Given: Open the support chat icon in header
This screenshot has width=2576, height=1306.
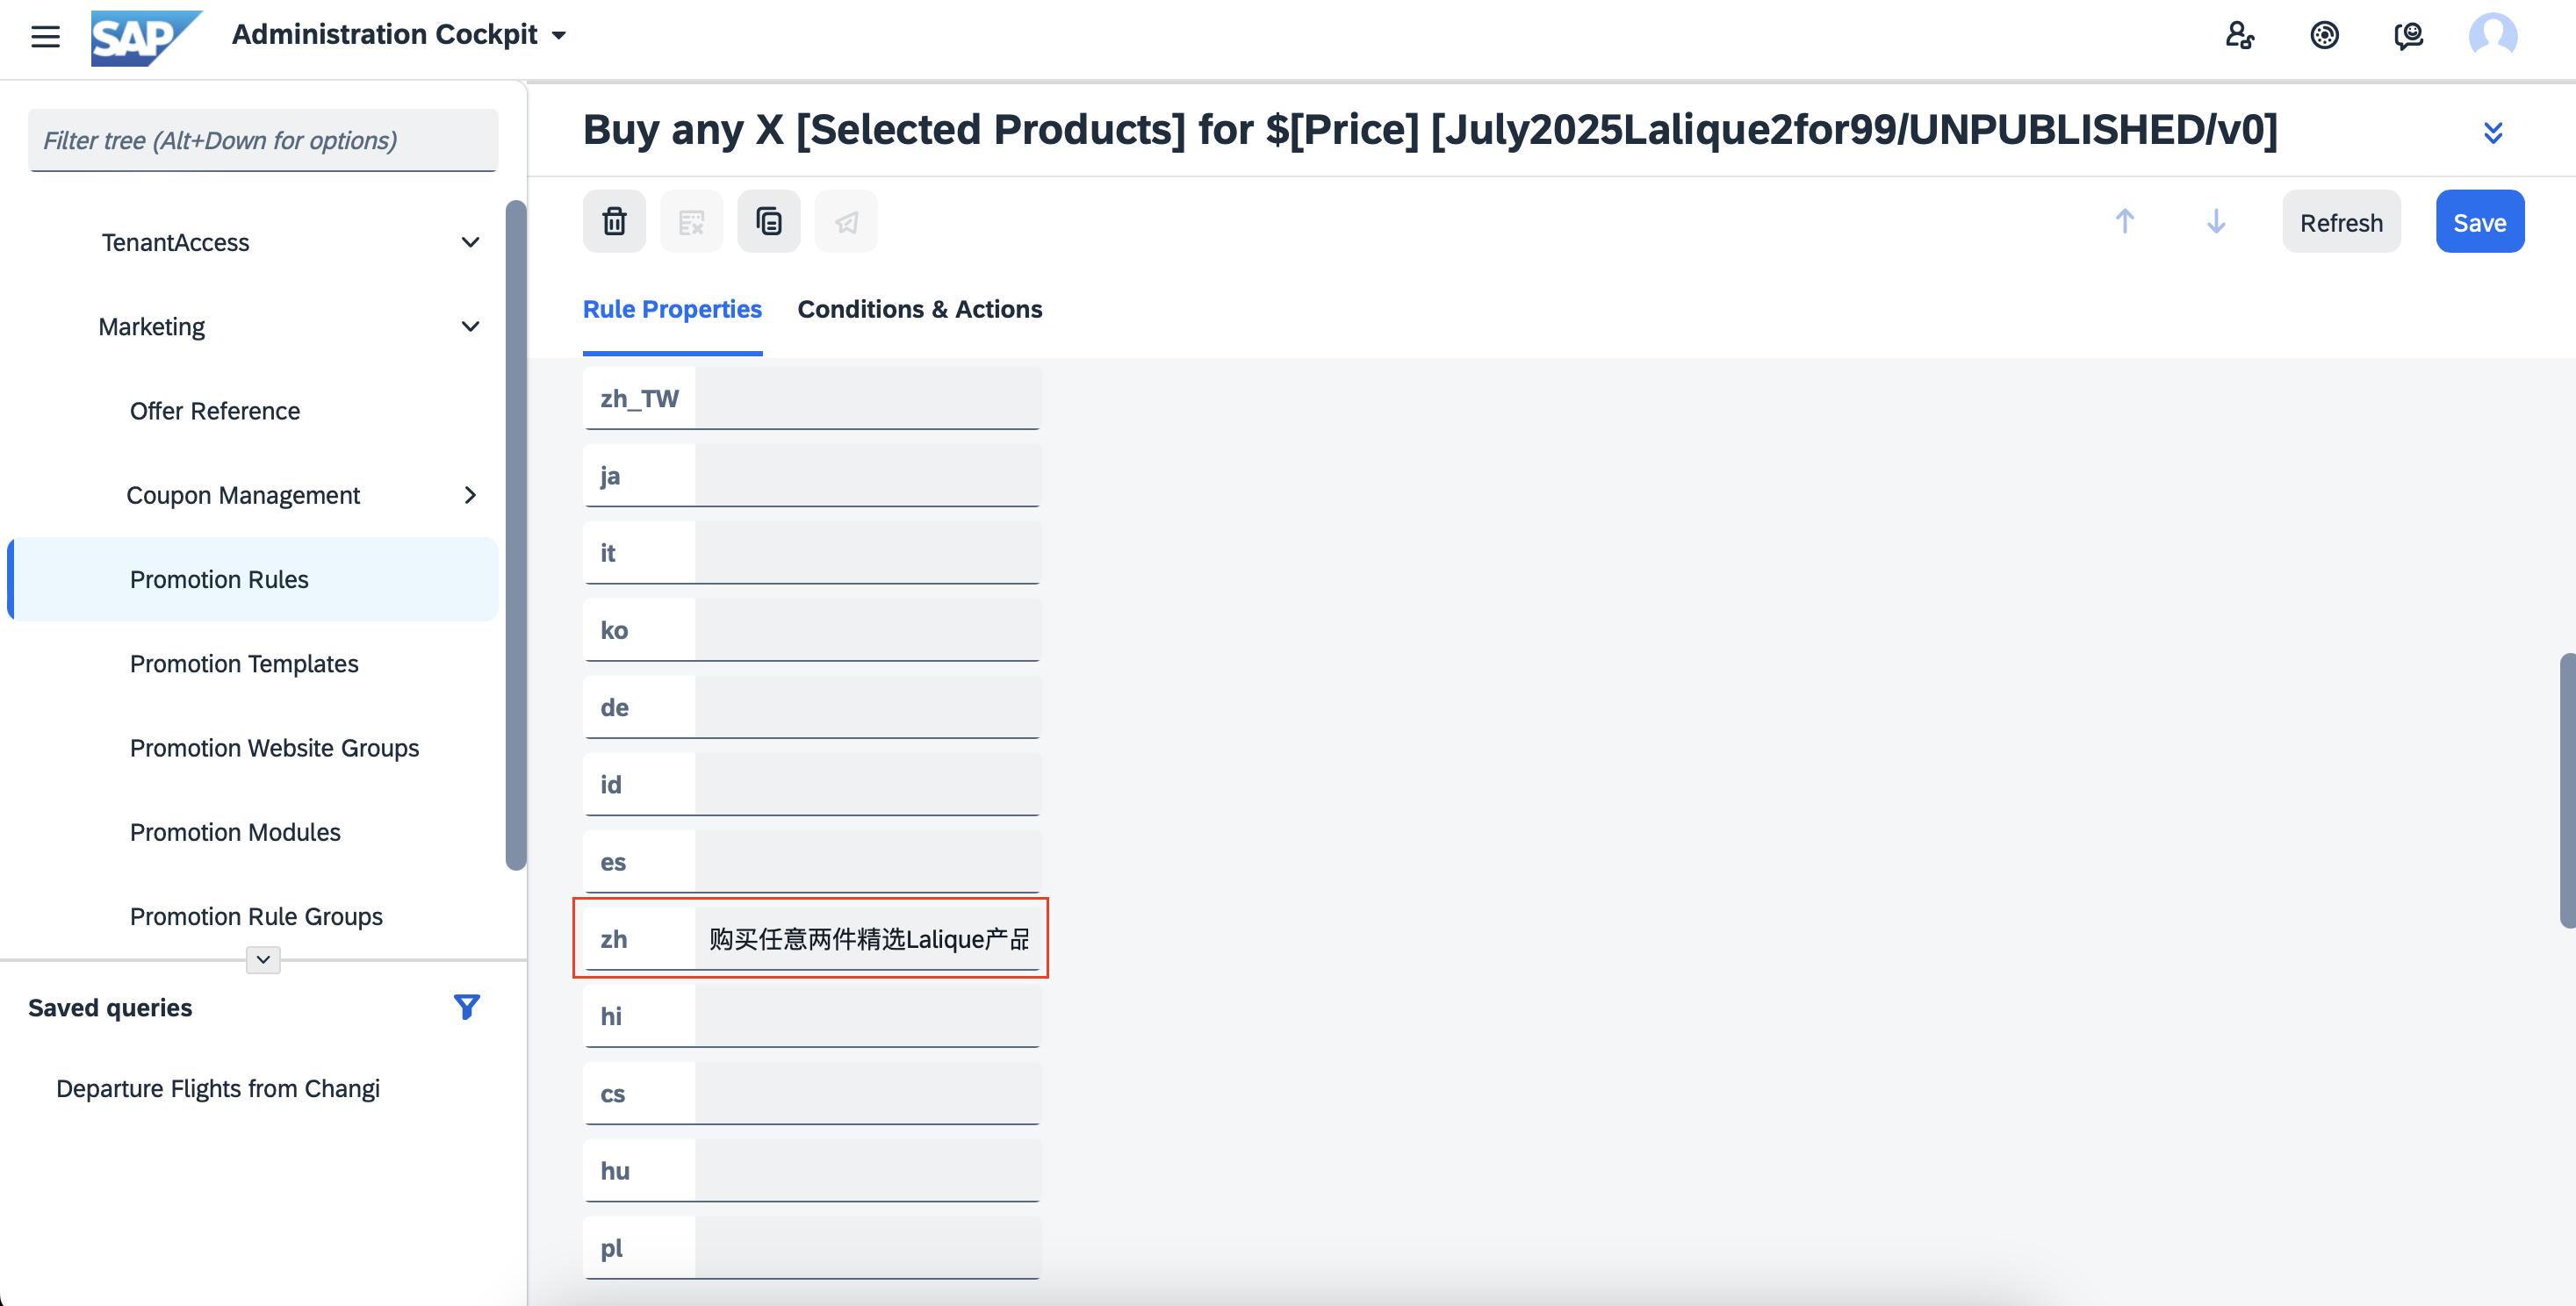Looking at the screenshot, I should click(x=2408, y=36).
